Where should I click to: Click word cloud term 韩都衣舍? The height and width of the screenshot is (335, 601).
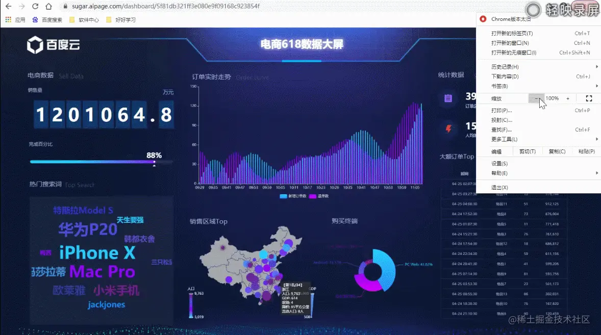[139, 239]
